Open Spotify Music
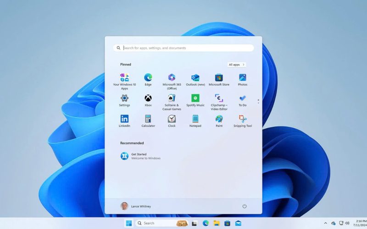 pyautogui.click(x=195, y=98)
